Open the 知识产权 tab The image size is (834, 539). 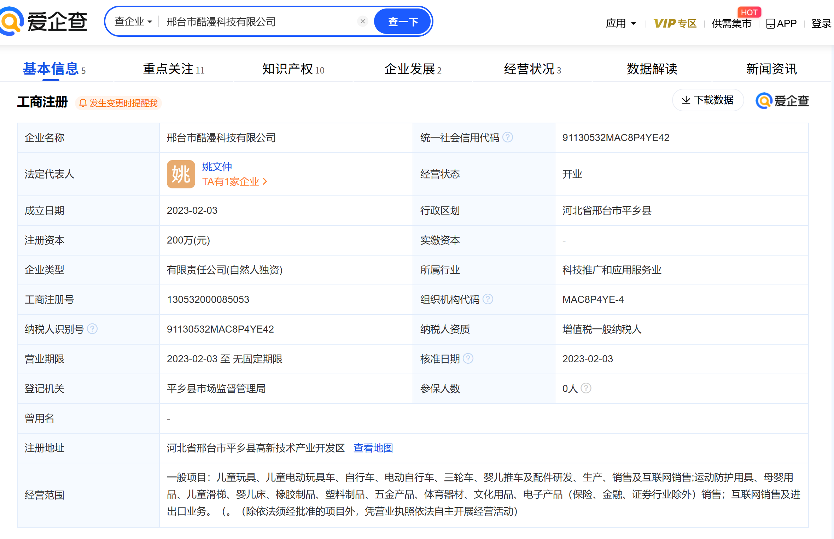click(293, 69)
